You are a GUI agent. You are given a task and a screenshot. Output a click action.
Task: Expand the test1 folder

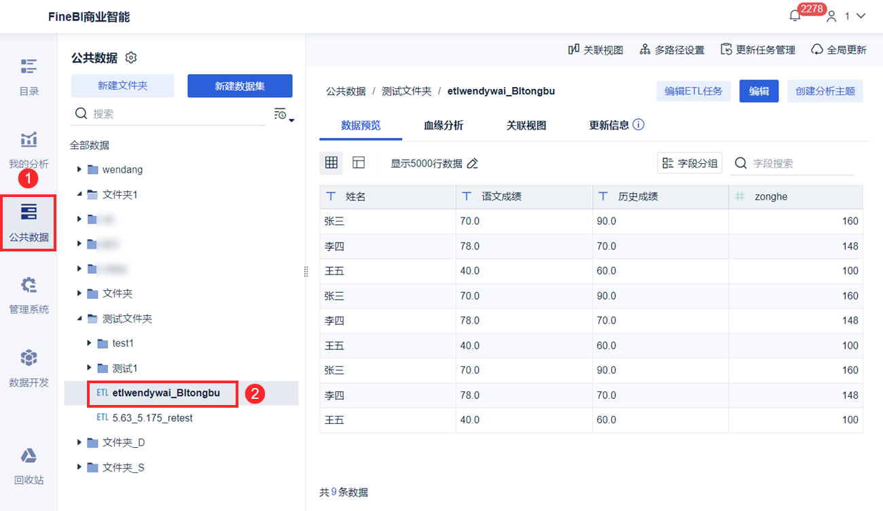[90, 343]
